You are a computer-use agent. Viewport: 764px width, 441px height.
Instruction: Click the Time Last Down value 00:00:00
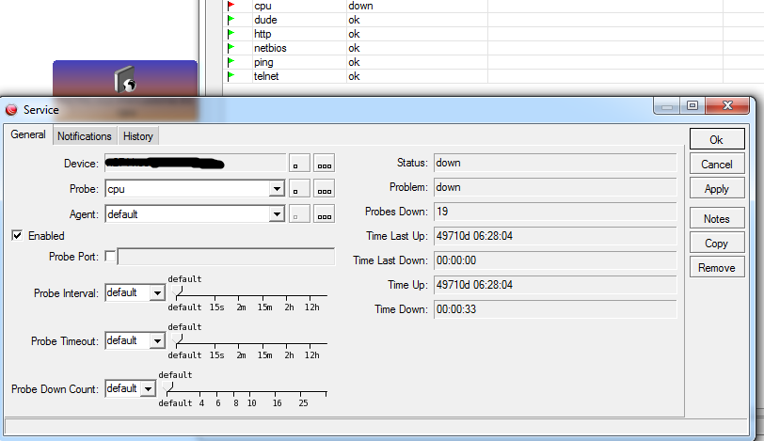tap(555, 260)
